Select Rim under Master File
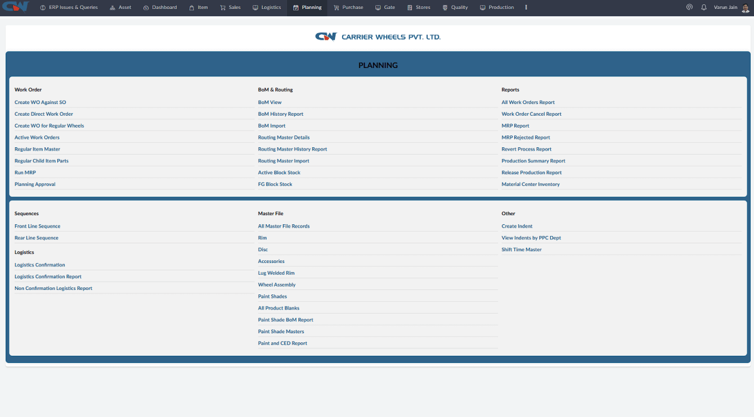Image resolution: width=754 pixels, height=417 pixels. click(x=263, y=238)
